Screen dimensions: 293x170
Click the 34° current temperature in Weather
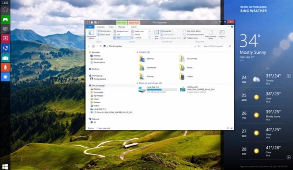[x=250, y=41]
